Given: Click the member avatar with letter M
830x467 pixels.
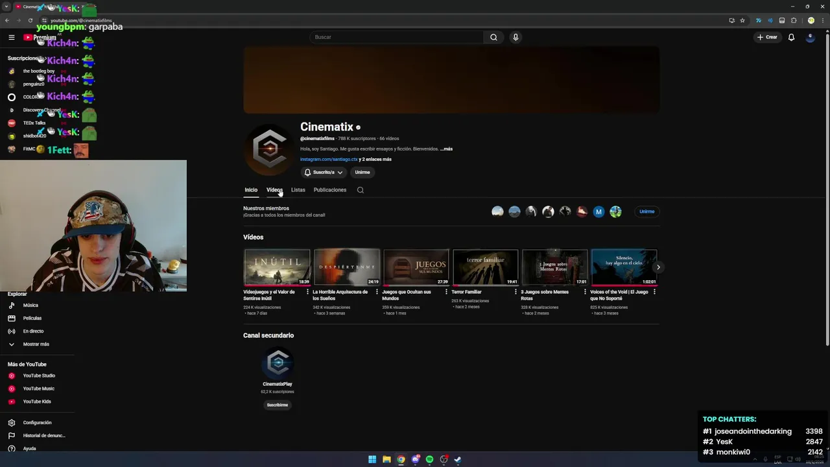Looking at the screenshot, I should tap(599, 211).
